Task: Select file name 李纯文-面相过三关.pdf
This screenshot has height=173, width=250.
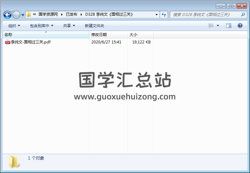Action: point(31,42)
